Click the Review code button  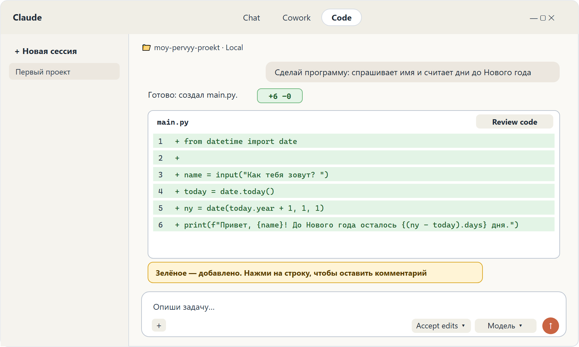click(514, 122)
